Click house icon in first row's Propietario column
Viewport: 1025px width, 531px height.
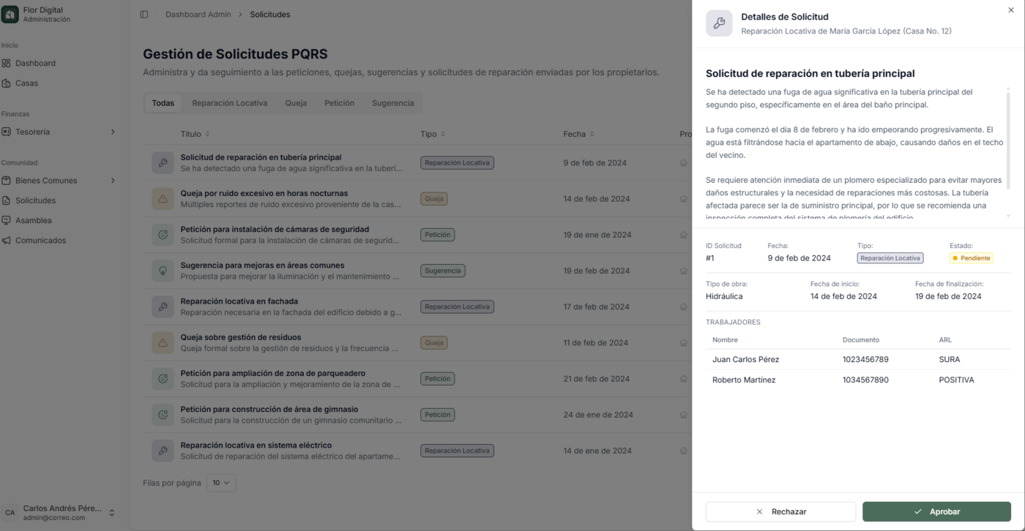click(684, 163)
